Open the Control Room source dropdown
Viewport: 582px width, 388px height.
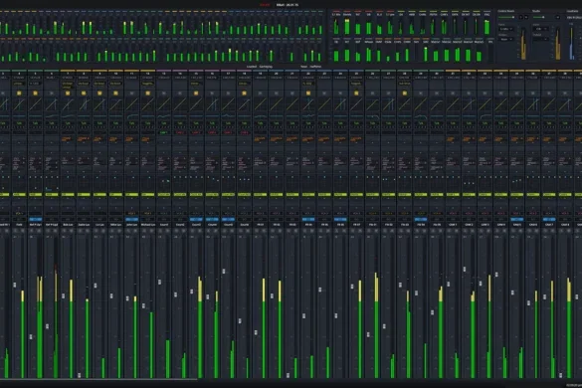(506, 29)
